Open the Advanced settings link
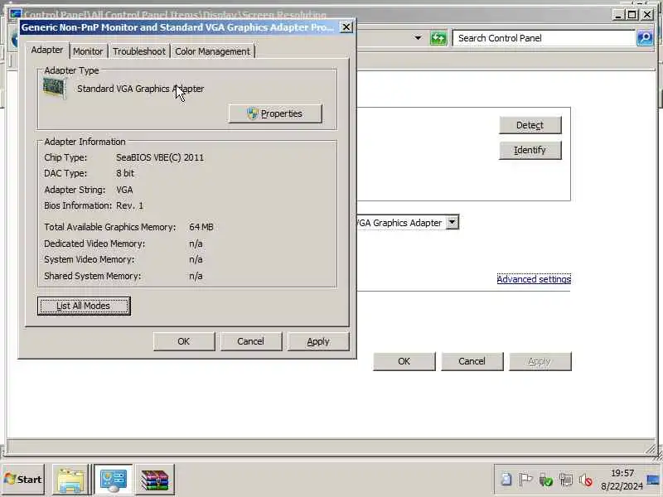 [534, 279]
